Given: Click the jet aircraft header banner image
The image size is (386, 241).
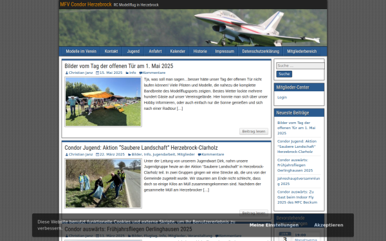Looking at the screenshot, I should [x=193, y=28].
